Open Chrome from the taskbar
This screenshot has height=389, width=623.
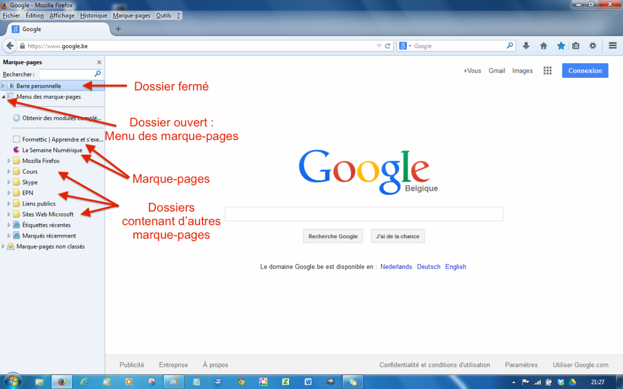pyautogui.click(x=241, y=382)
